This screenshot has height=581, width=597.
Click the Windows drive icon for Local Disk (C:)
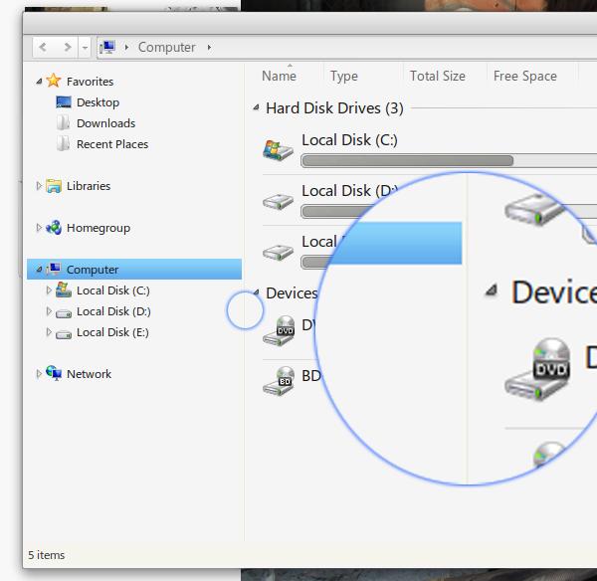click(x=278, y=150)
